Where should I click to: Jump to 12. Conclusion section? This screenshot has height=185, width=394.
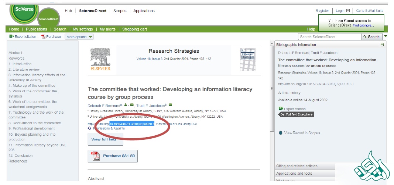click(x=21, y=156)
